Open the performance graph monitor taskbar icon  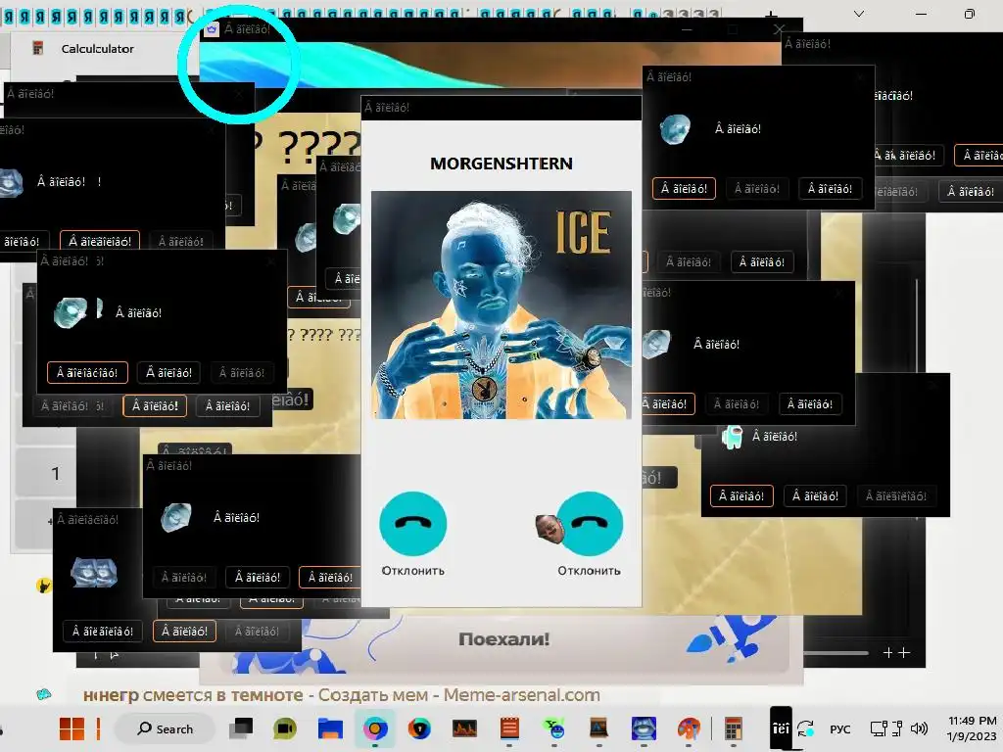pos(464,728)
